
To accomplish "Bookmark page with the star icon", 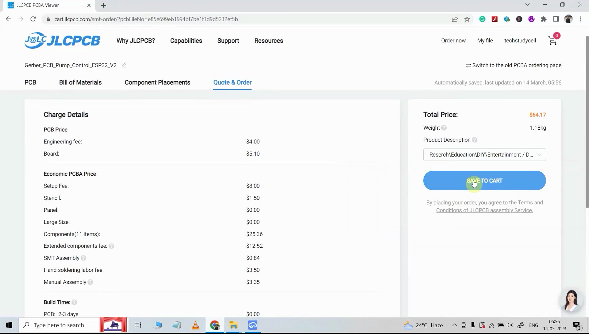I will click(x=467, y=19).
